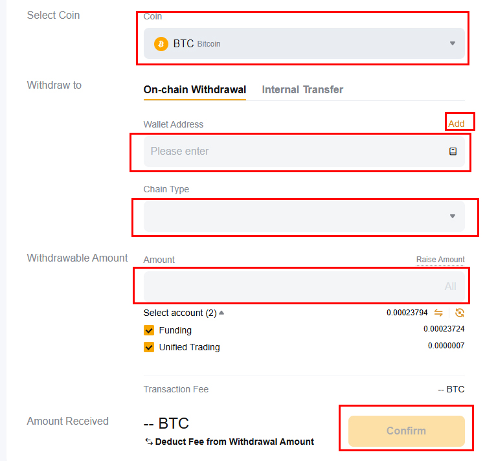Click the Raise Amount link
This screenshot has height=461, width=485.
440,260
